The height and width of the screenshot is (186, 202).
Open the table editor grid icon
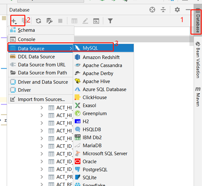pyautogui.click(x=74, y=21)
